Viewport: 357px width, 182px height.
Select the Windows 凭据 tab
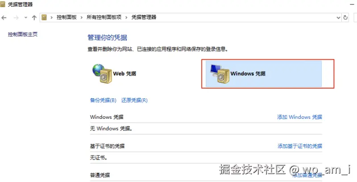264,73
